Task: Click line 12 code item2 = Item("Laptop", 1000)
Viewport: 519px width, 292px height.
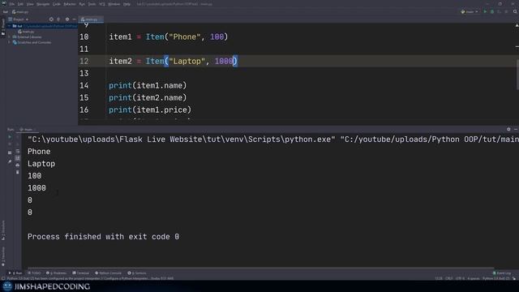Action: click(173, 62)
